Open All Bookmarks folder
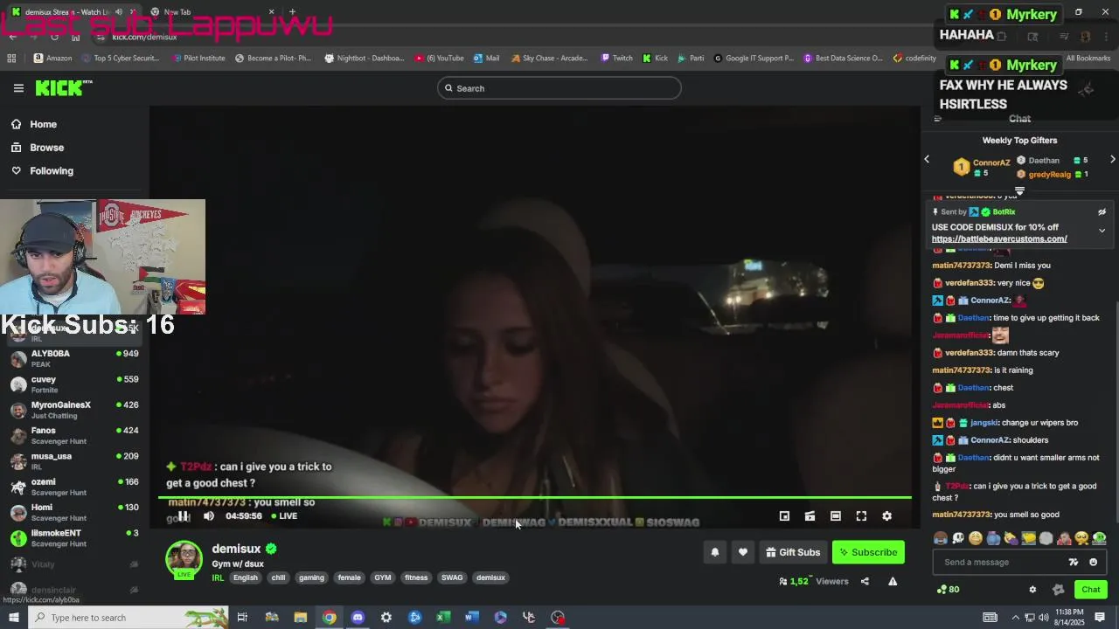Screen dimensions: 1119x629 [x=1088, y=59]
